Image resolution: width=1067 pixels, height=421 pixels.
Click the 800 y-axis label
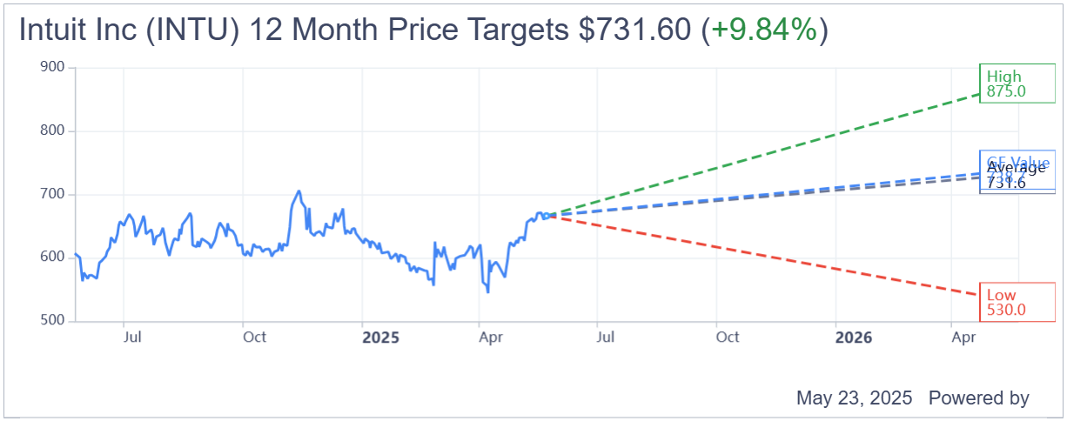53,131
